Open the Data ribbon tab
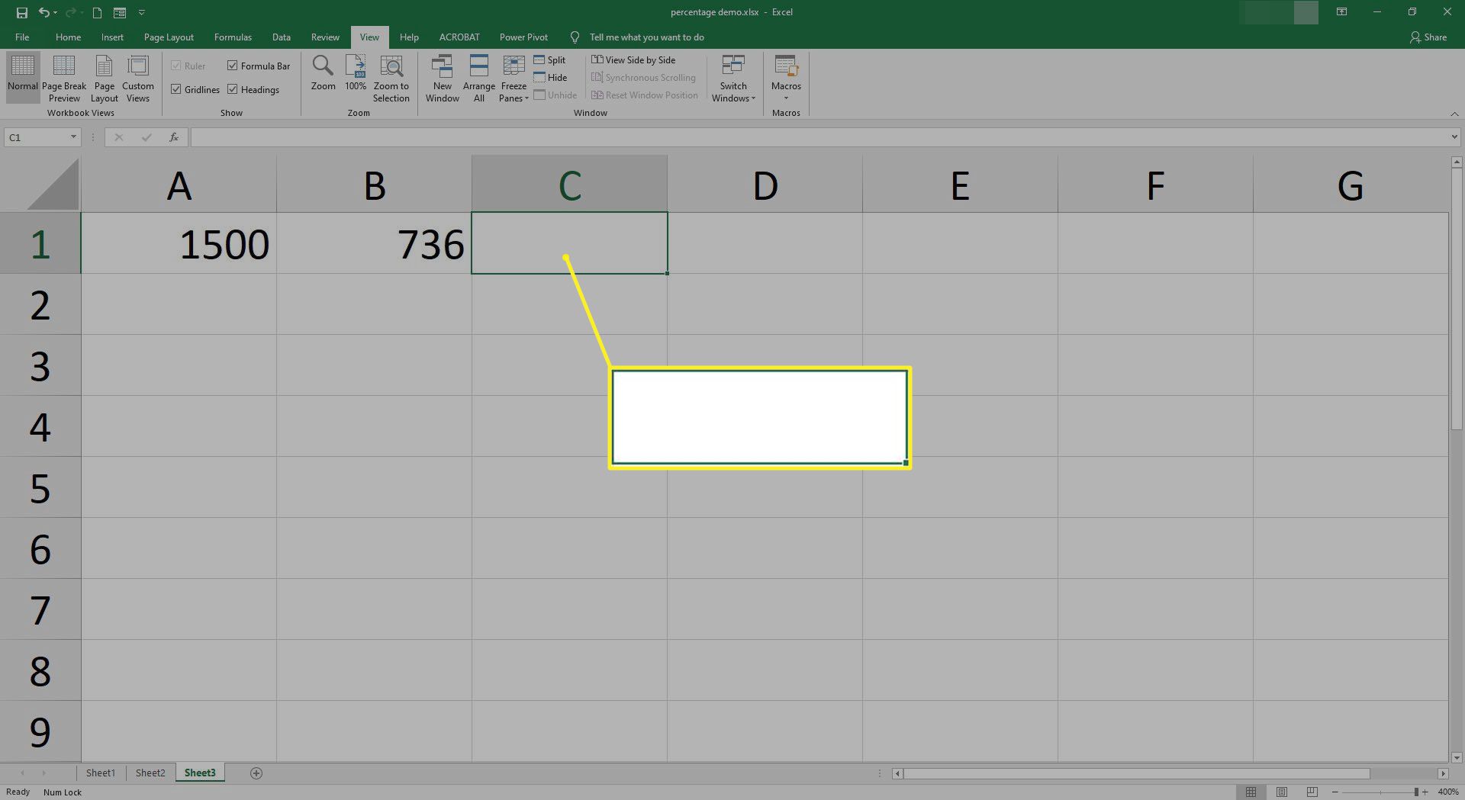This screenshot has width=1465, height=800. coord(282,37)
